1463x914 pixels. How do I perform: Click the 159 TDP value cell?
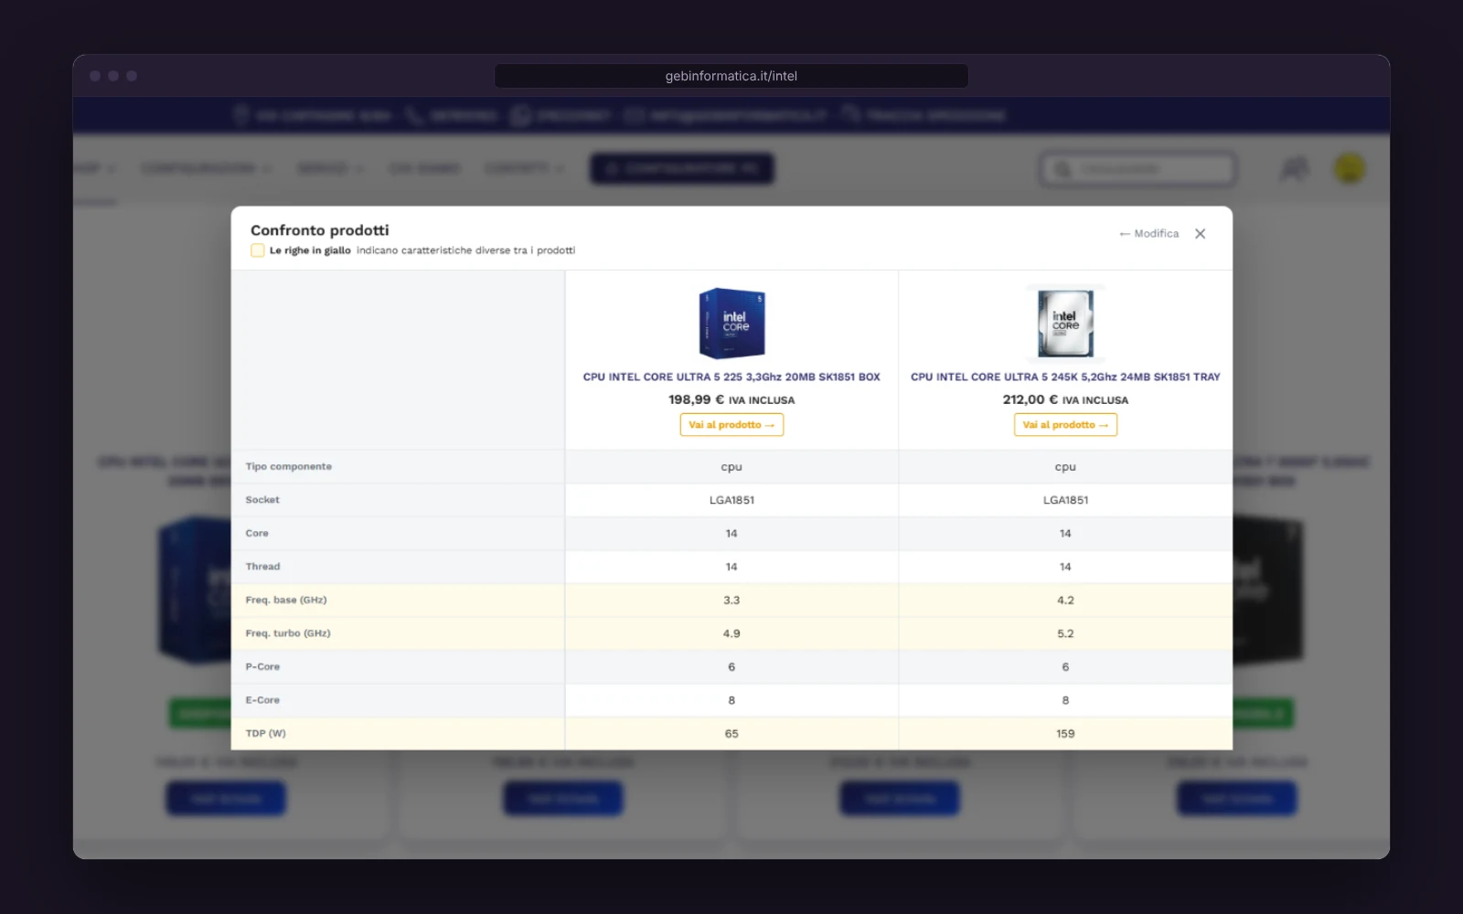[1065, 734]
